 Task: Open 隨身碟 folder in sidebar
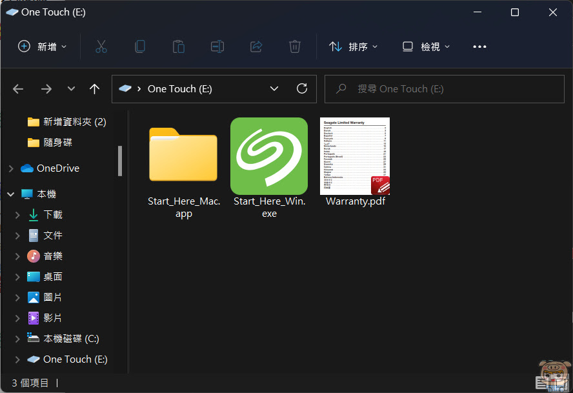(50, 142)
